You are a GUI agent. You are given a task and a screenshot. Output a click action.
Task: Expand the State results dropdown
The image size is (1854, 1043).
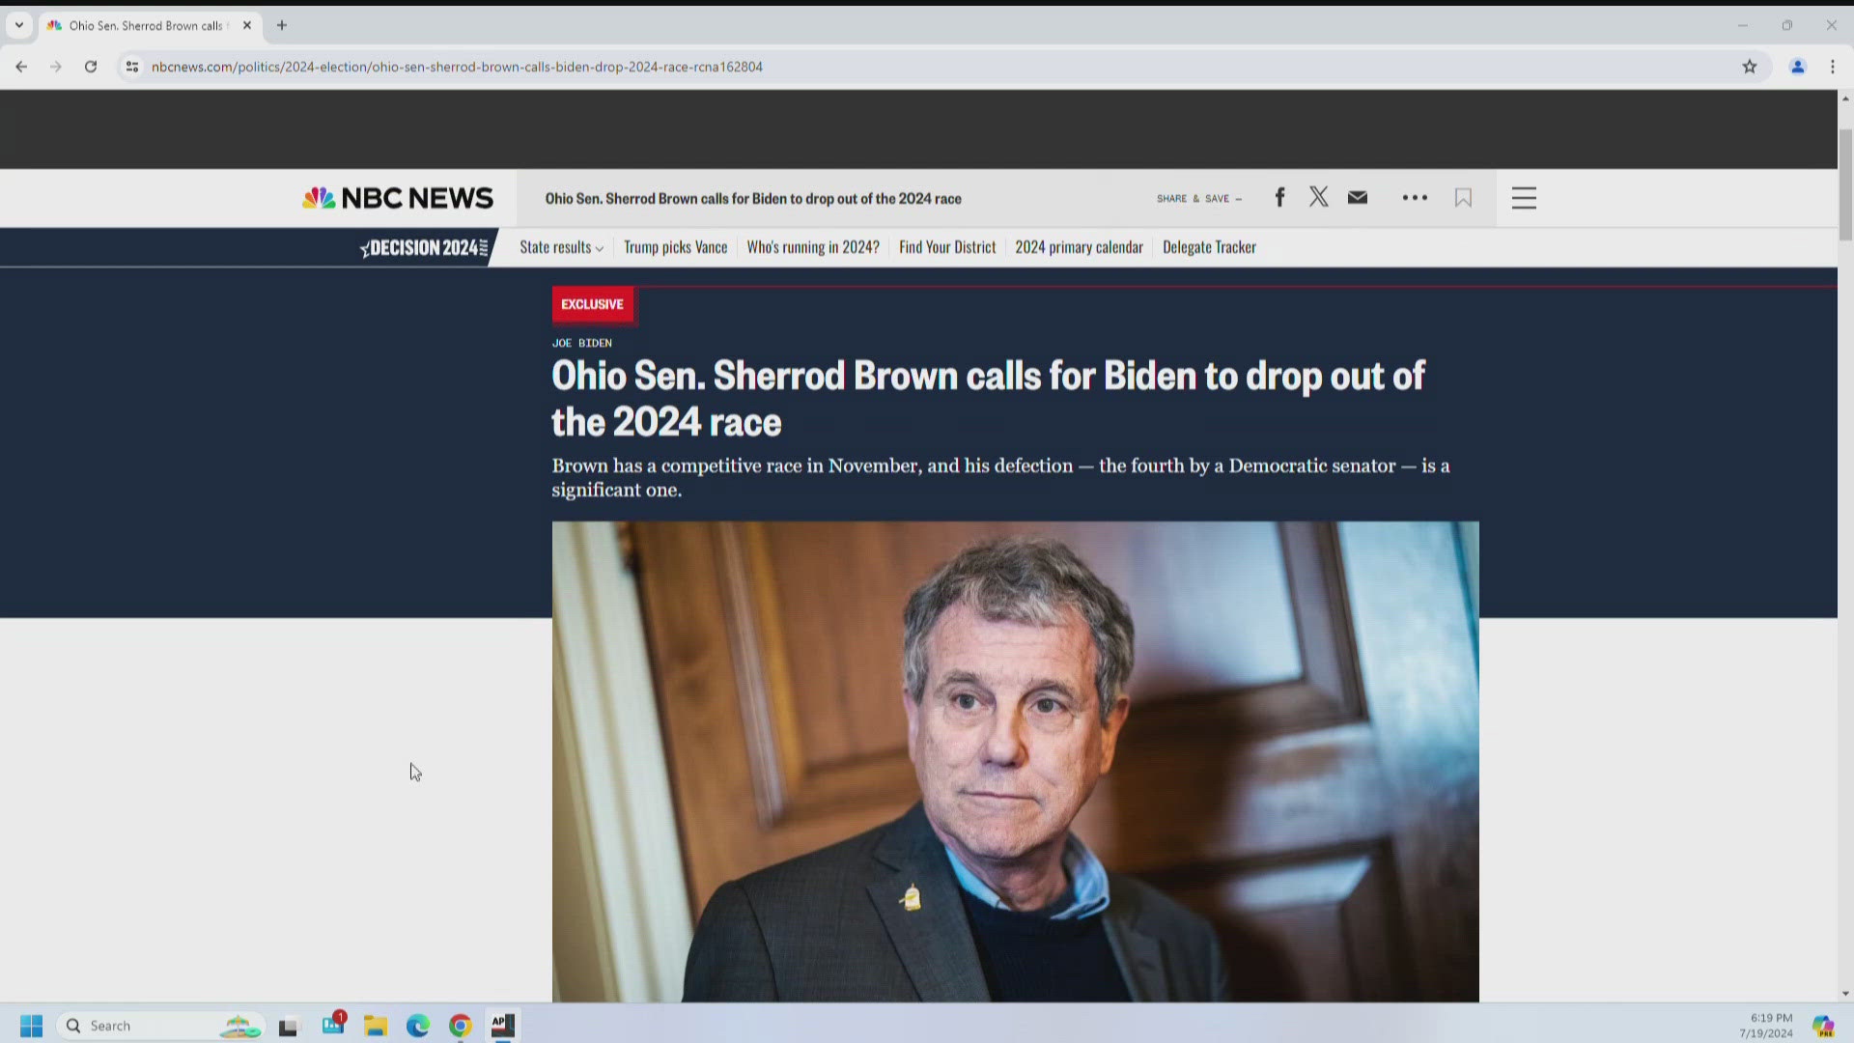[560, 247]
